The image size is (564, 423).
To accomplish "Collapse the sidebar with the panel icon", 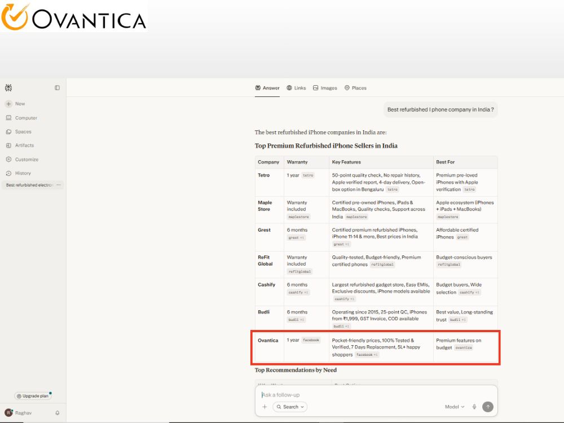I will pos(57,88).
